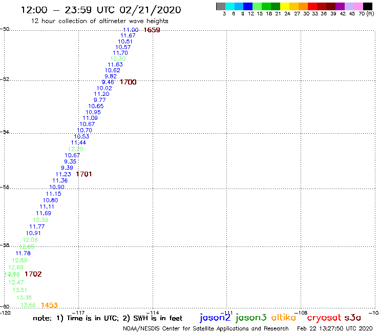Click the wave height value 11.20
This screenshot has height=333, width=379.
[x=101, y=94]
